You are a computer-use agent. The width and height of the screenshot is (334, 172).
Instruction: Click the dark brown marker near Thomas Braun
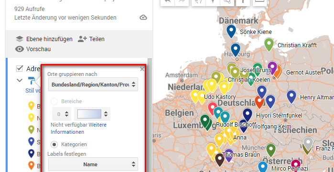(x=220, y=160)
